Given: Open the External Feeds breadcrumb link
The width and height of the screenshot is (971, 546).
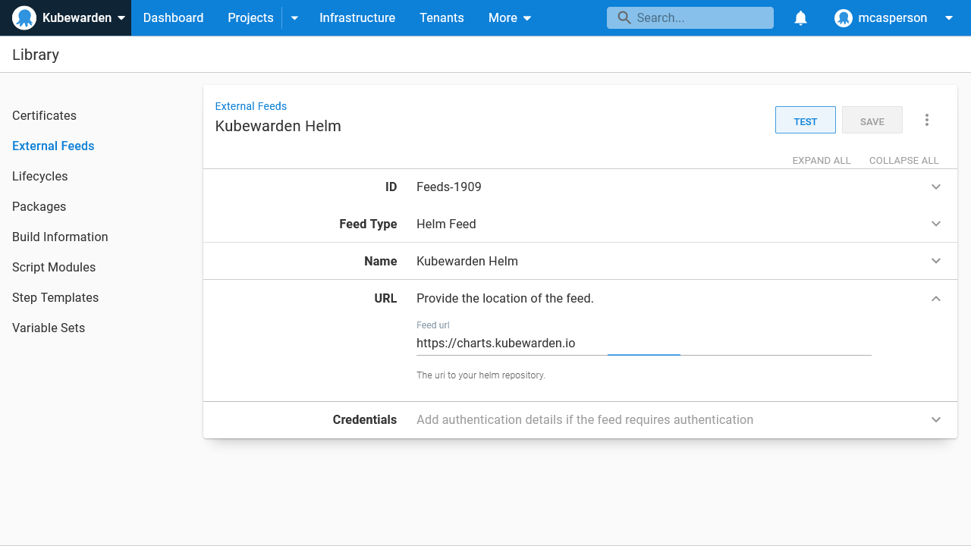Looking at the screenshot, I should coord(251,106).
